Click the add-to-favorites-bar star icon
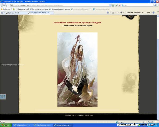The width and height of the screenshot is (159, 127). pos(14,9)
